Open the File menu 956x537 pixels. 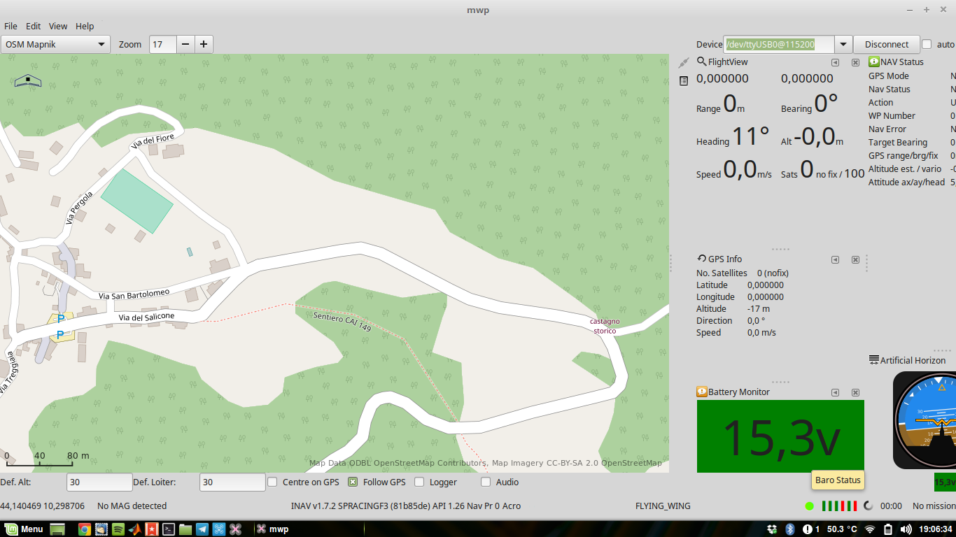pyautogui.click(x=10, y=26)
